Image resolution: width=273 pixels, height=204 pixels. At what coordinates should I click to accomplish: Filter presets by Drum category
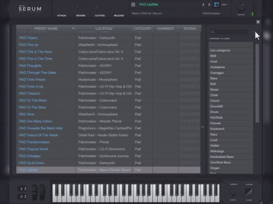point(231,112)
